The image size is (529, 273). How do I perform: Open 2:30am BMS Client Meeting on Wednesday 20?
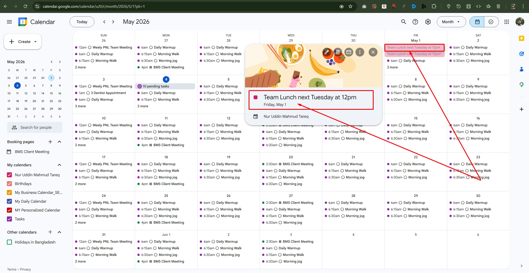click(291, 164)
